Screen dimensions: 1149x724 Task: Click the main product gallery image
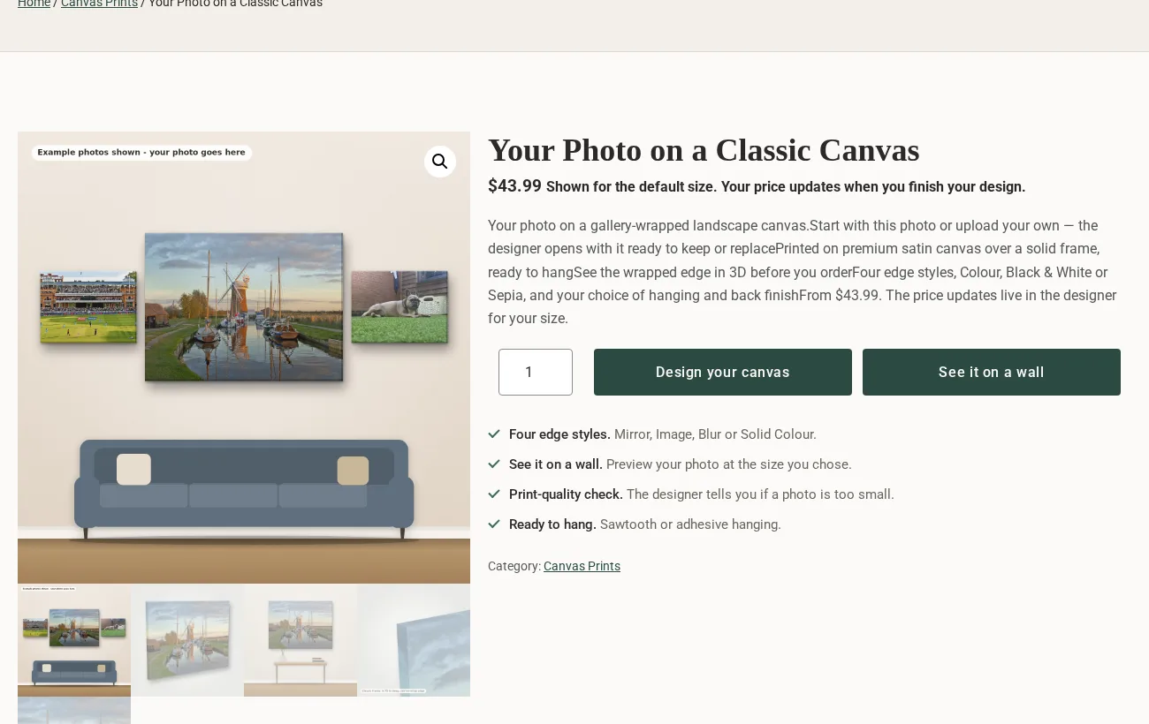coord(244,358)
